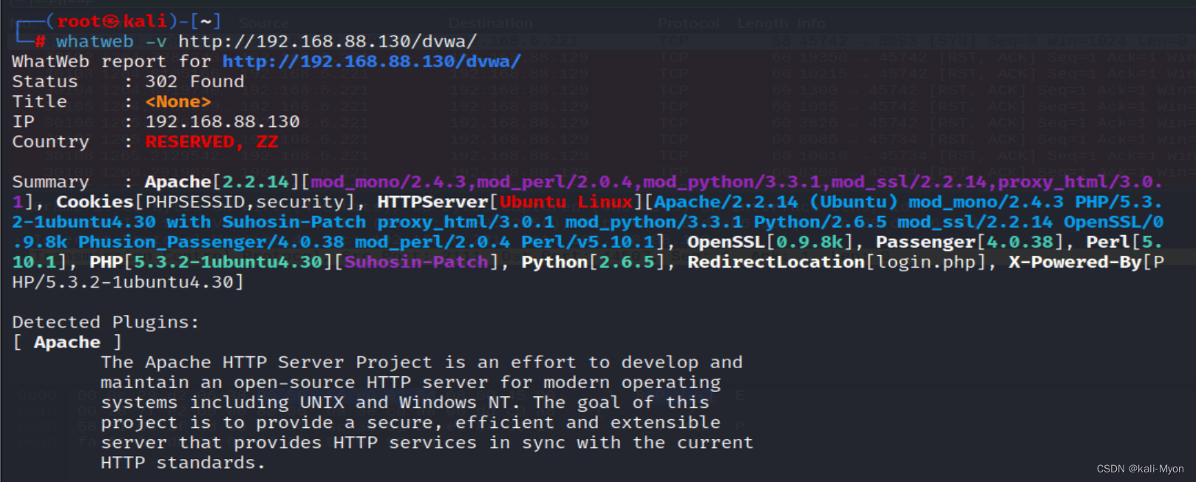1196x482 pixels.
Task: Click the X-Powered-By header entry
Action: click(1075, 262)
